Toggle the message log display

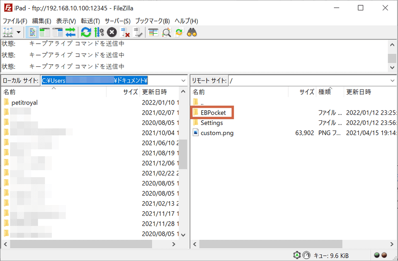point(32,32)
